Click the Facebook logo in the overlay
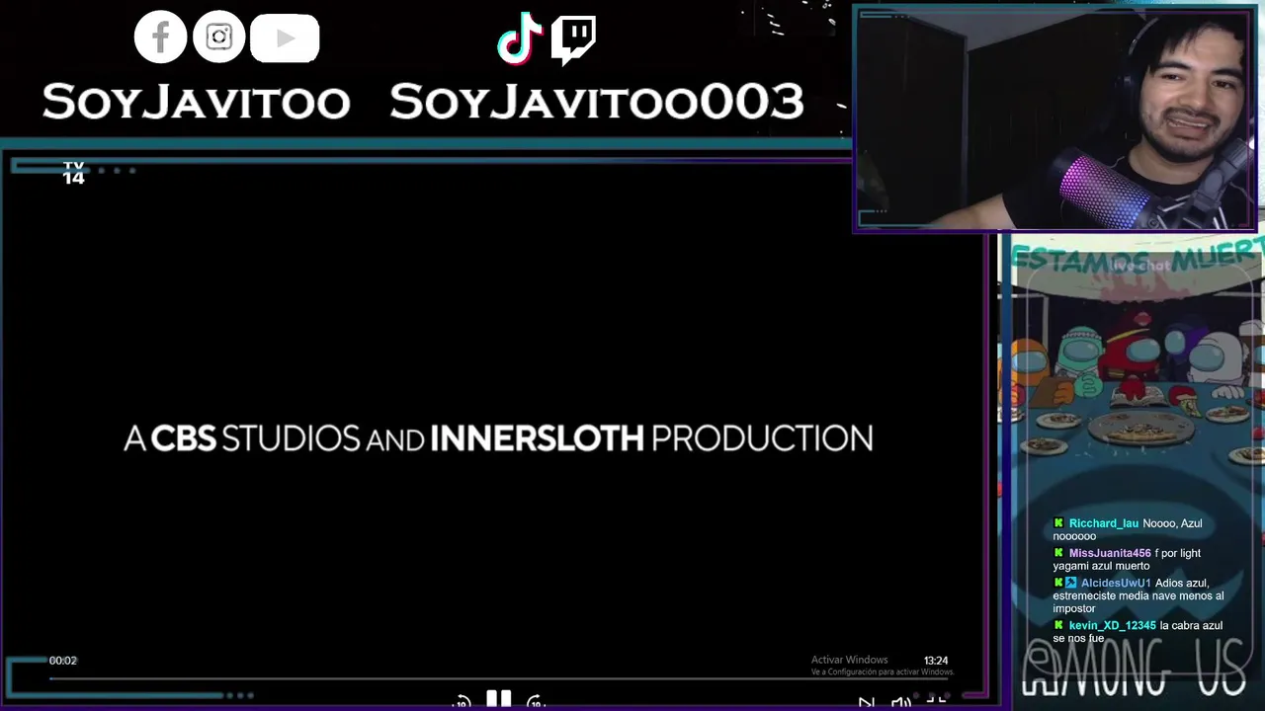 tap(160, 38)
